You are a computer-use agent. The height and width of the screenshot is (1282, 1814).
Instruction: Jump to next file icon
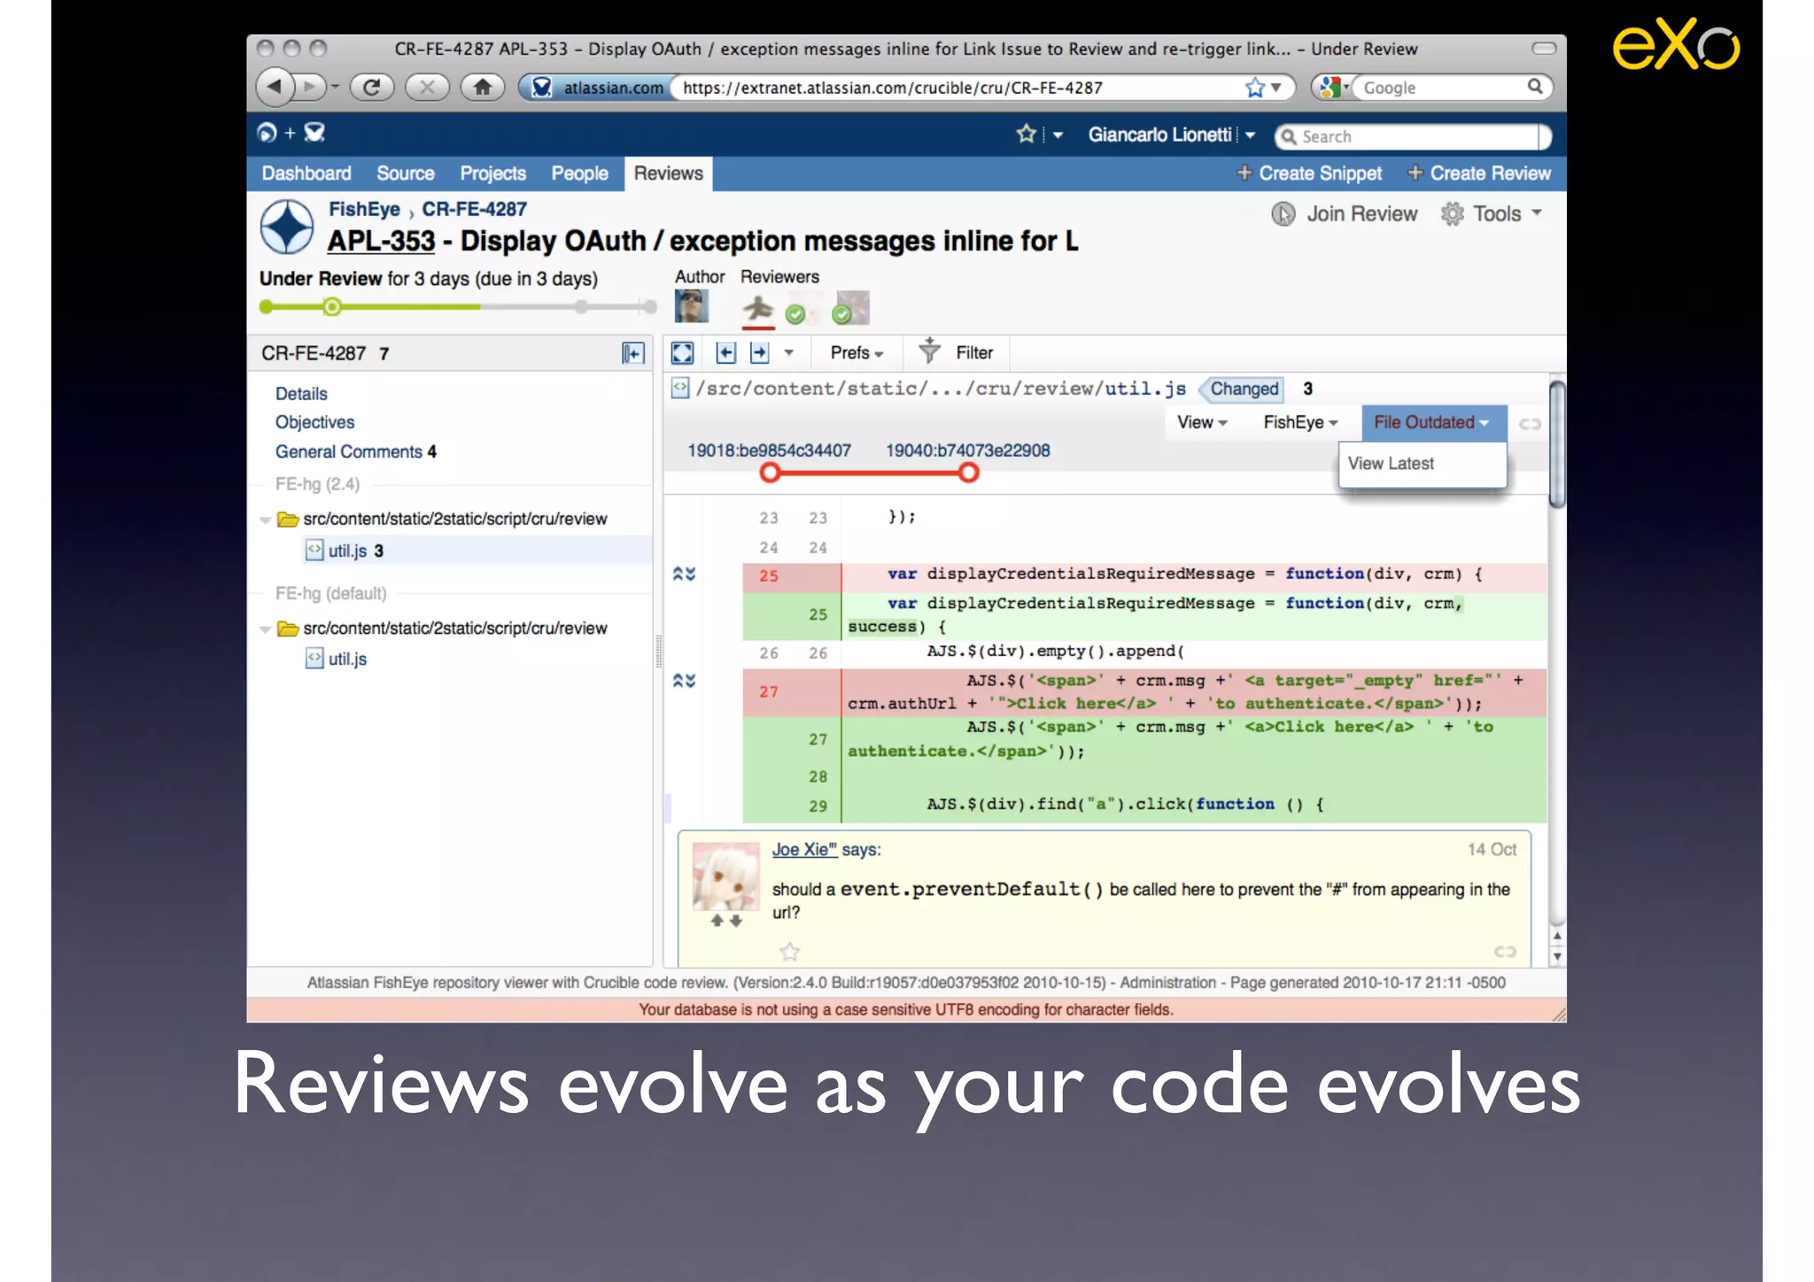[x=759, y=352]
